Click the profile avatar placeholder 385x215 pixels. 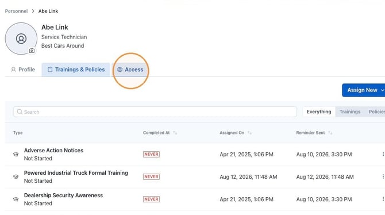click(21, 39)
